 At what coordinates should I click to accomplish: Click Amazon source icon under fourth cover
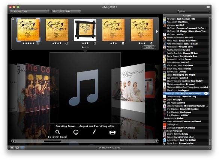click(123, 43)
